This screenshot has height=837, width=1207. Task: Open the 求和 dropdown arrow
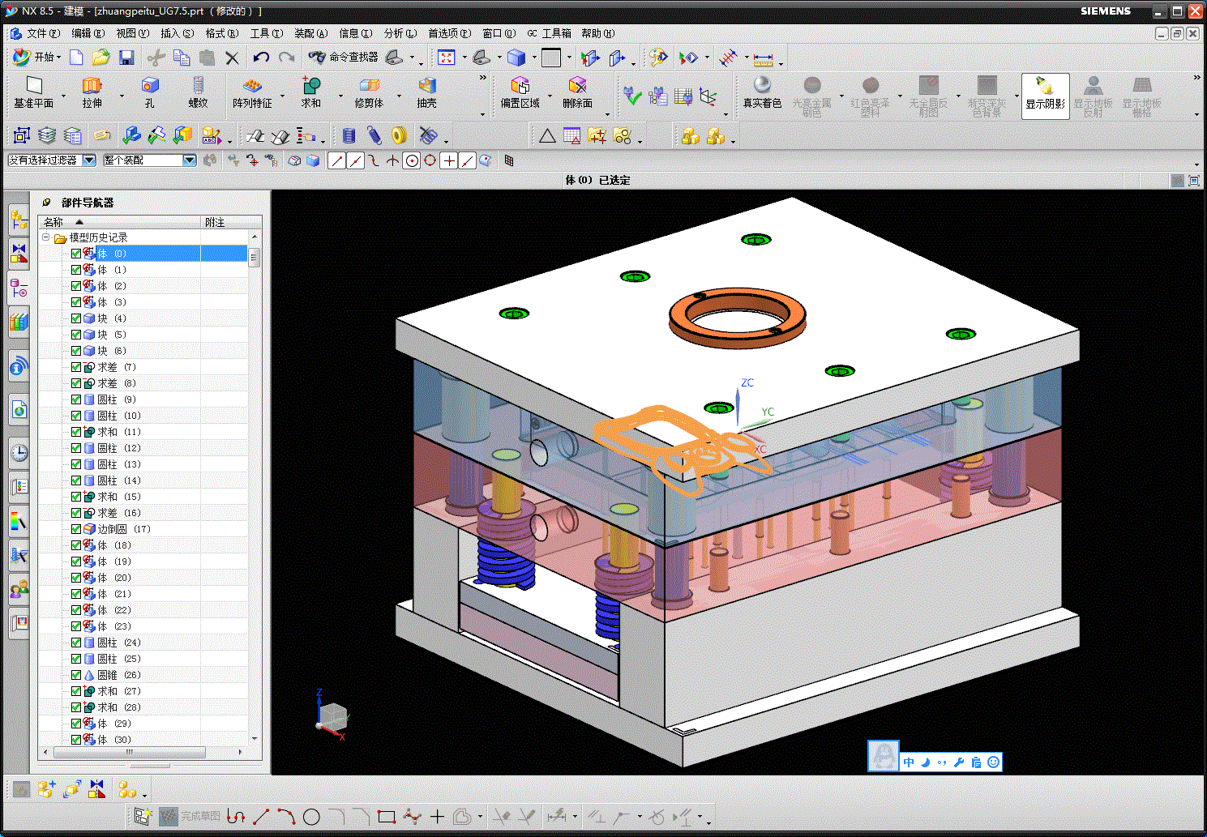(x=340, y=97)
